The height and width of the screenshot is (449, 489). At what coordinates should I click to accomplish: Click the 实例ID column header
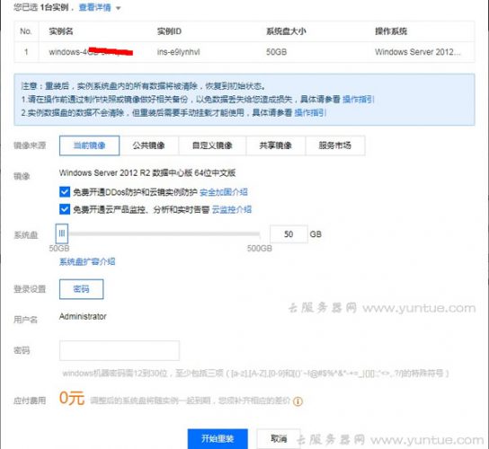[x=169, y=31]
